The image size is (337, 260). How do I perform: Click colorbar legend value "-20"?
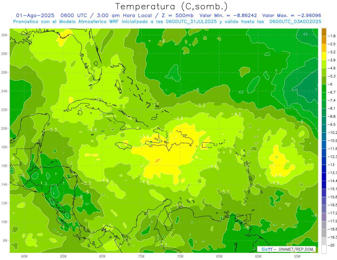coord(331,245)
